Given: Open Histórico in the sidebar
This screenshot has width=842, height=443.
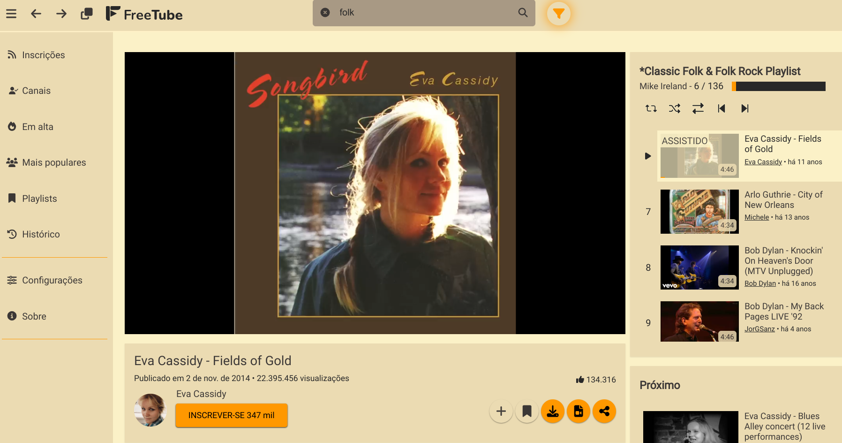Looking at the screenshot, I should pyautogui.click(x=41, y=234).
